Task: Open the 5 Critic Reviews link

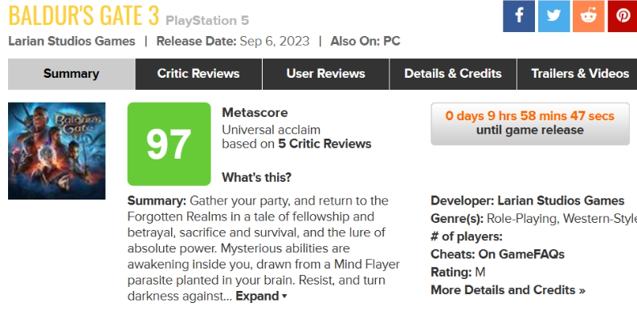Action: coord(325,144)
